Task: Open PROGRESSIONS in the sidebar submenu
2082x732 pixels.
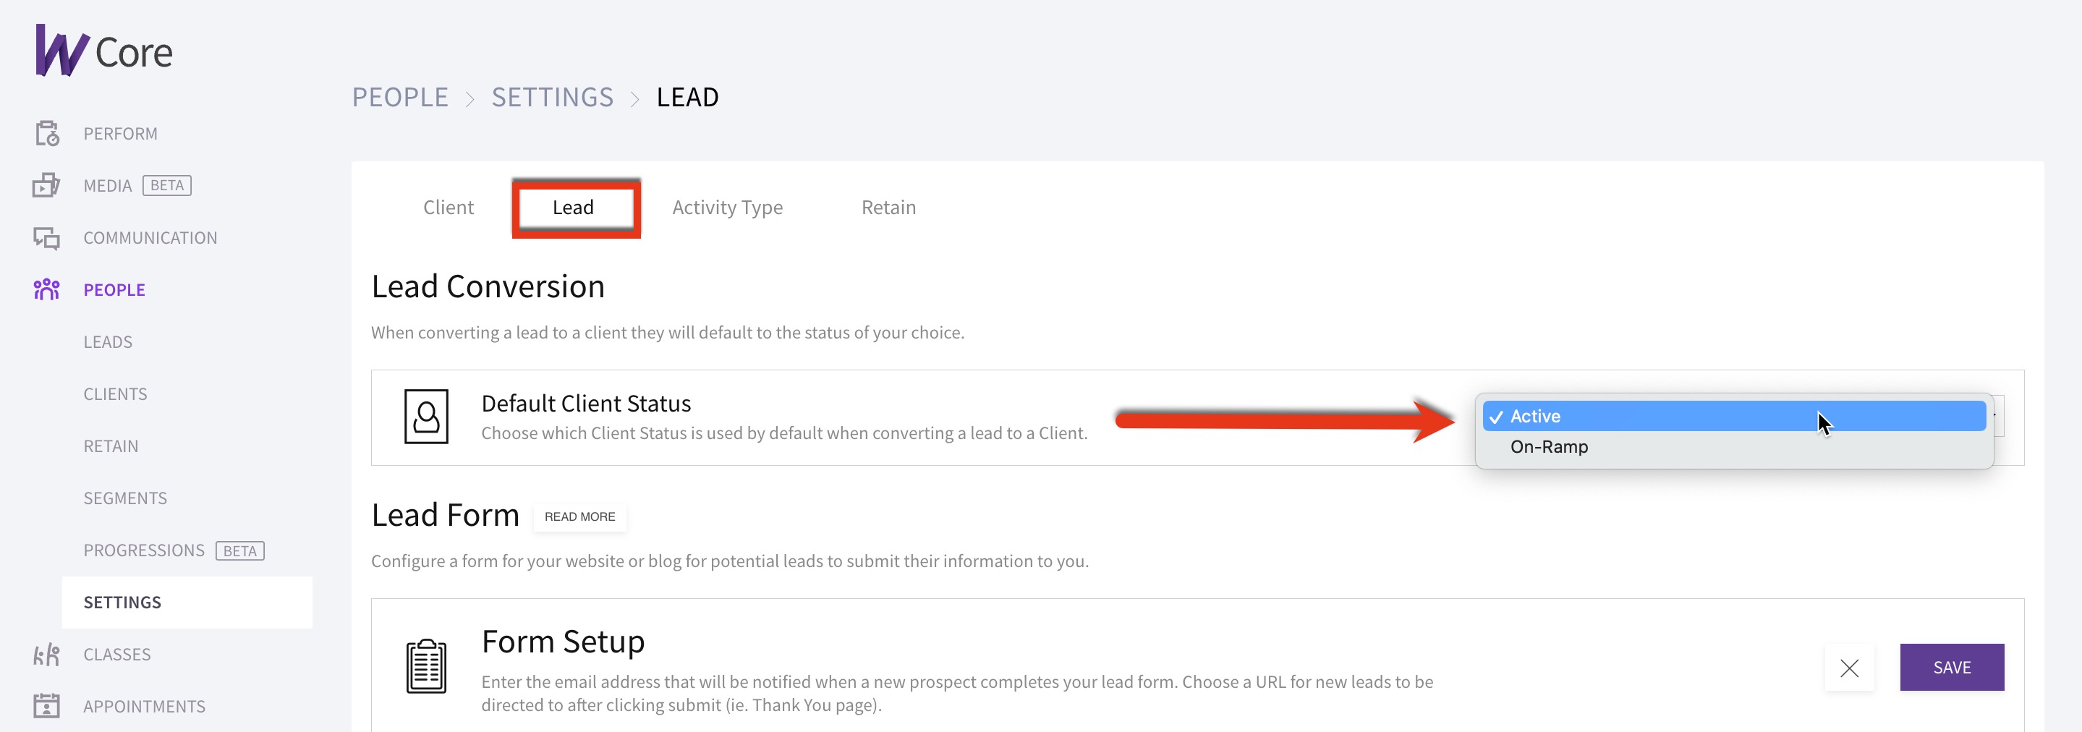Action: pos(144,550)
